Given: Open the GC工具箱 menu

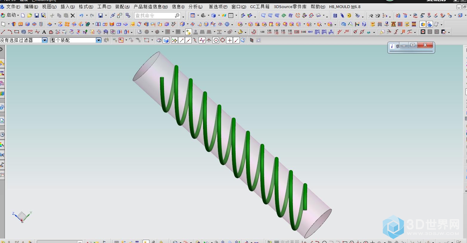Looking at the screenshot, I should (259, 7).
